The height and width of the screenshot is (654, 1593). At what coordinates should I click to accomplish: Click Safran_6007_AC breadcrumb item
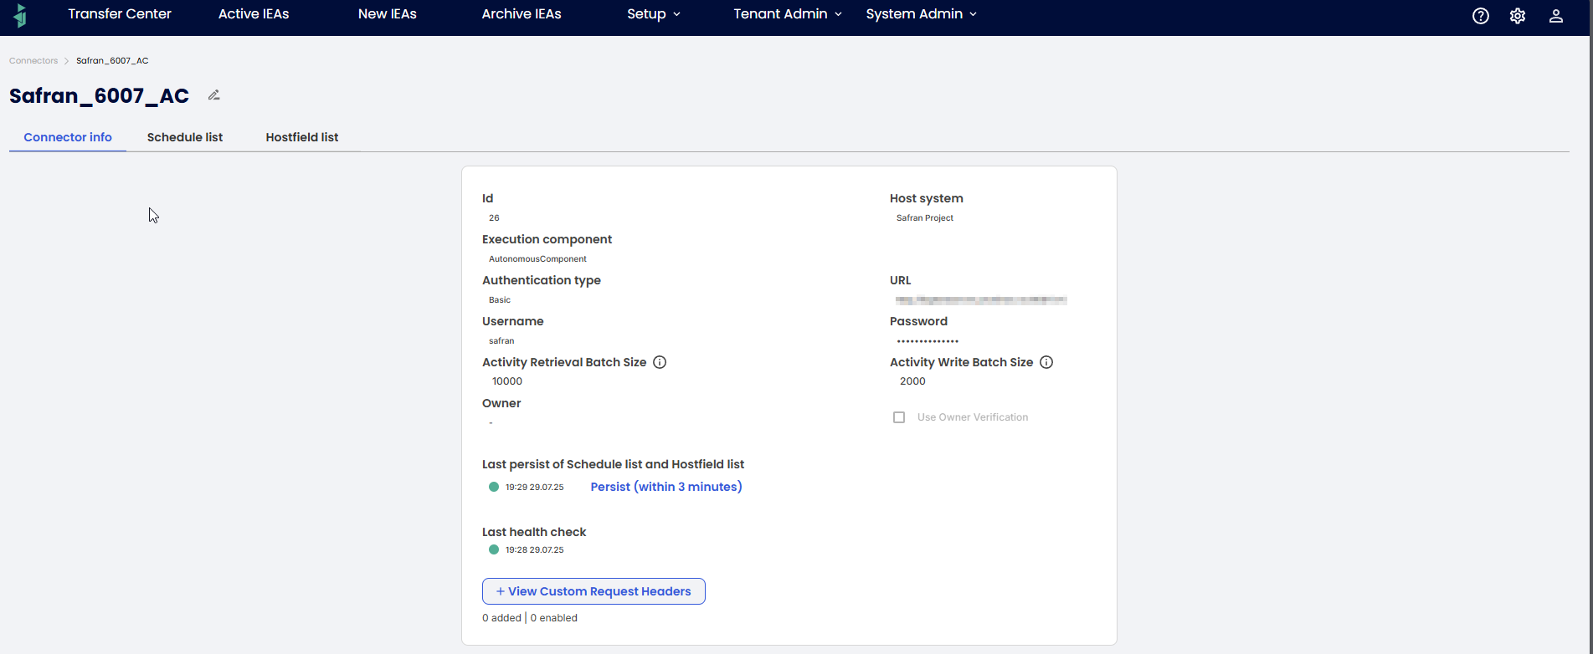[112, 60]
